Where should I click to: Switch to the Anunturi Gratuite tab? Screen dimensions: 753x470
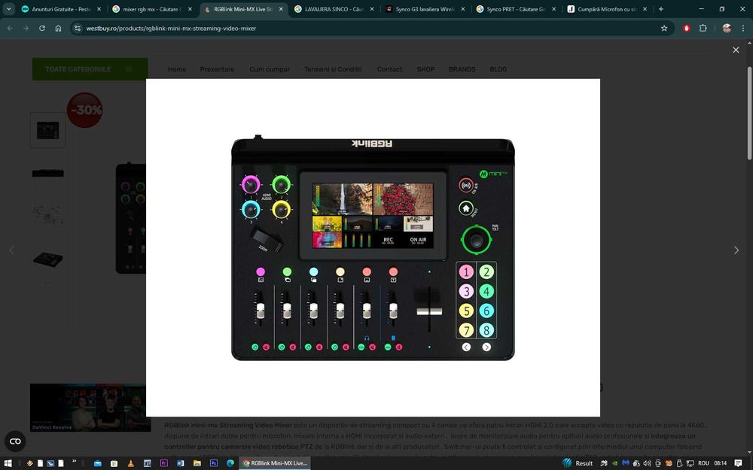[x=61, y=9]
